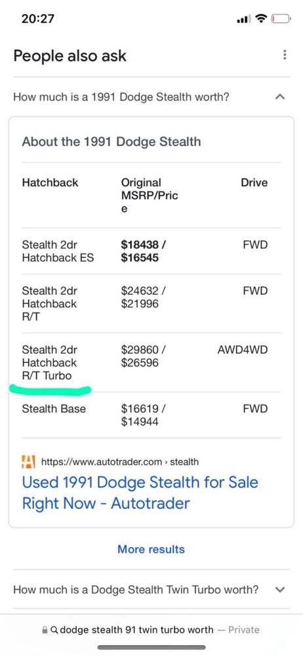Click the Autotrader favicon icon
This screenshot has width=303, height=656.
click(x=28, y=462)
